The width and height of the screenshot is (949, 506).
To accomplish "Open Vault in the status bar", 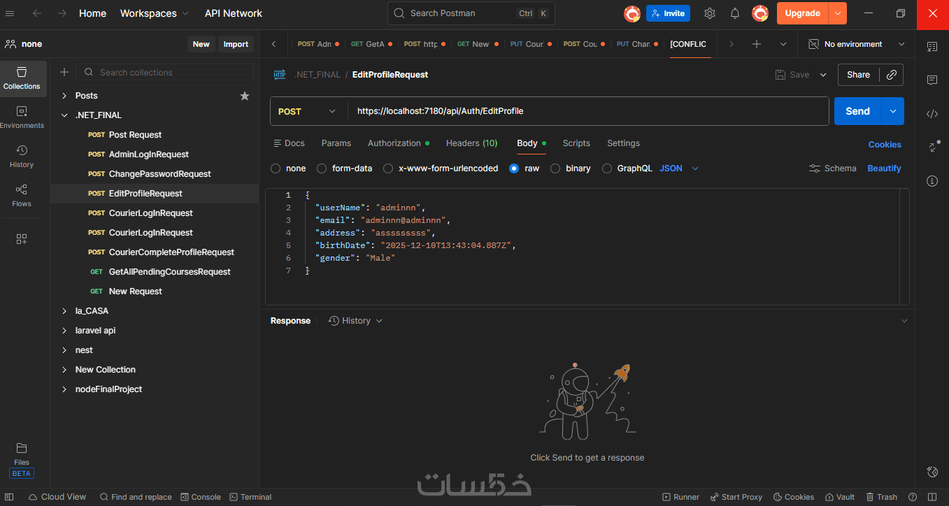I will 839,497.
